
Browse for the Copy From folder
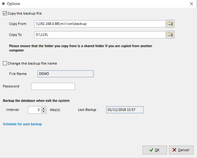pyautogui.click(x=170, y=24)
